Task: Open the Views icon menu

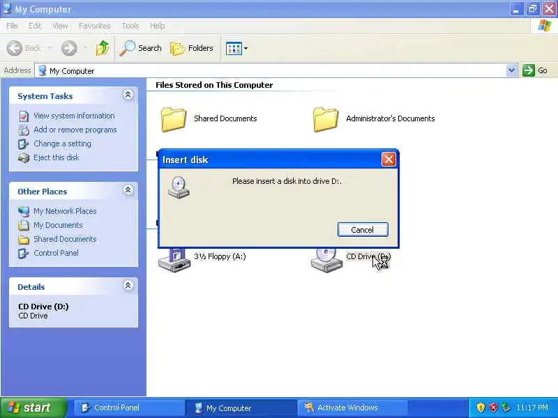Action: click(236, 48)
